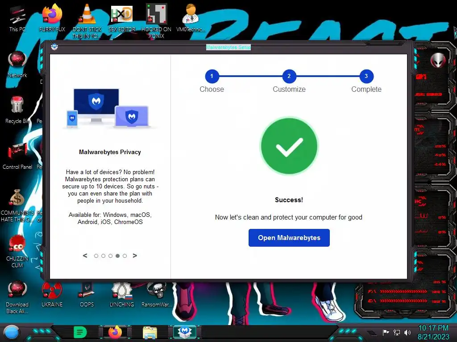The image size is (457, 342).
Task: Open the FURRY FUX Firefox desktop icon
Action: click(x=52, y=19)
